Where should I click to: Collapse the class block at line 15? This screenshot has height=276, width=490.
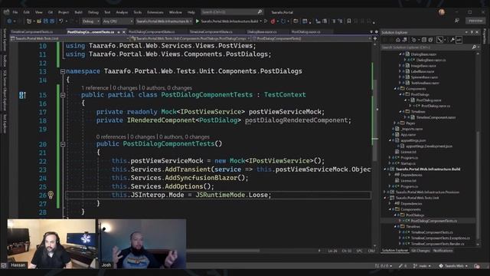pyautogui.click(x=63, y=95)
